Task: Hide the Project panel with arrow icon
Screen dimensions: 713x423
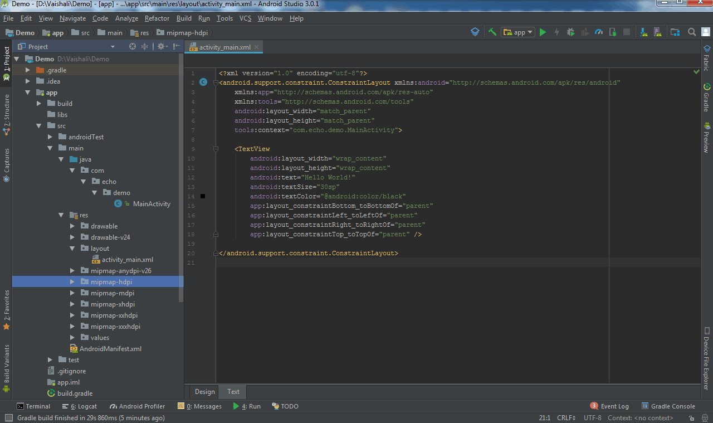Action: point(175,47)
